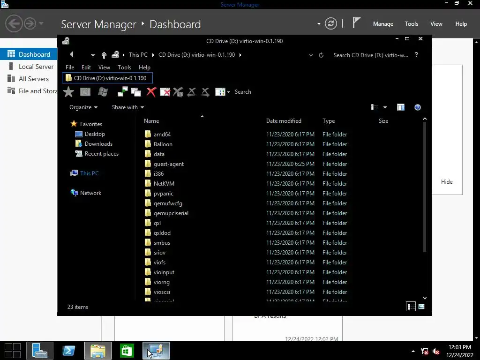This screenshot has height=360, width=480.
Task: Sort by Date modified column
Action: 284,121
